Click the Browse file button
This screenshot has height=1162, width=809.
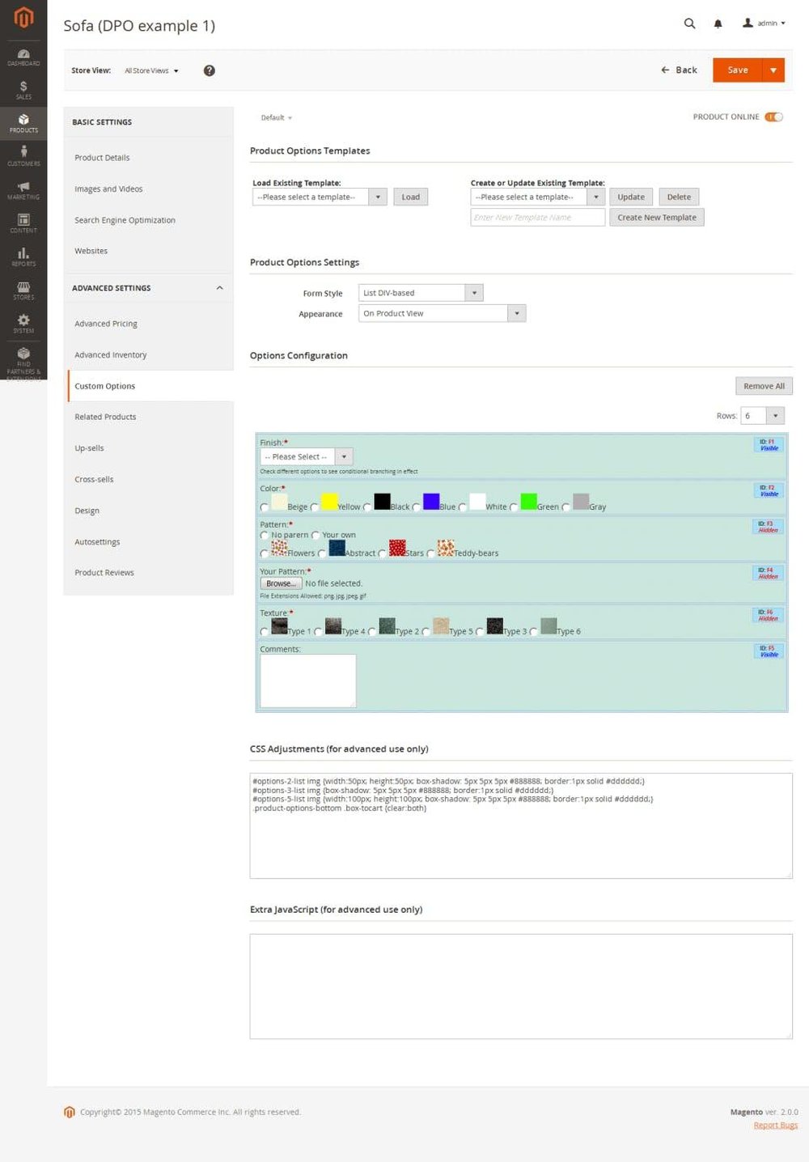pyautogui.click(x=281, y=583)
